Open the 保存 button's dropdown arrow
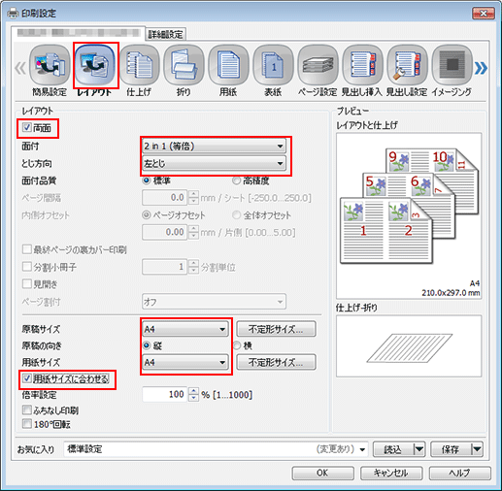The height and width of the screenshot is (491, 502). (x=477, y=449)
